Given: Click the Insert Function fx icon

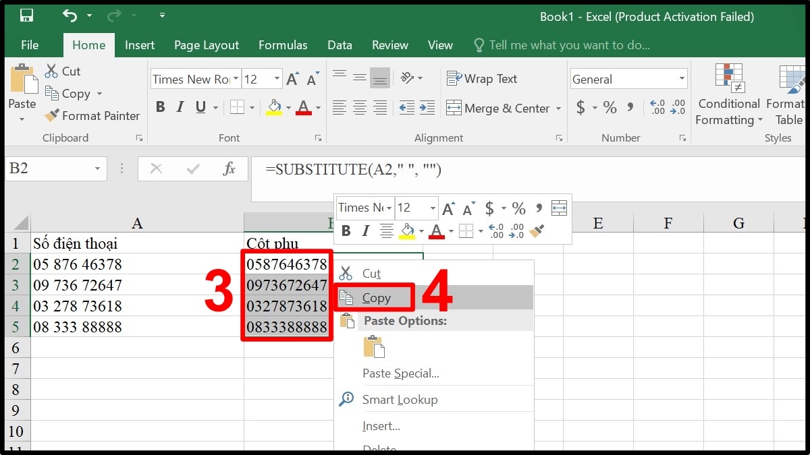Looking at the screenshot, I should tap(230, 169).
